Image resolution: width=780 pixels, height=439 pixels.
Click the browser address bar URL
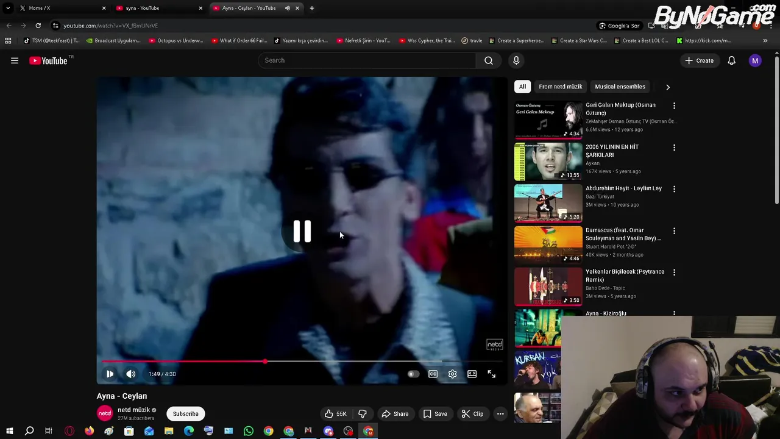[111, 26]
